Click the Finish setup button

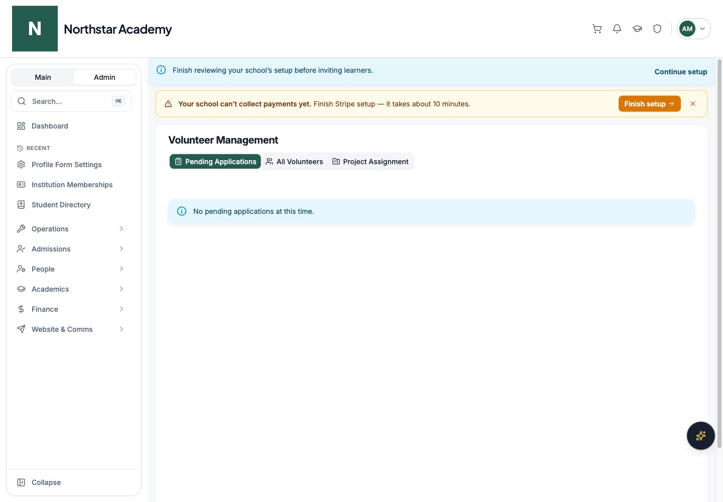point(649,104)
